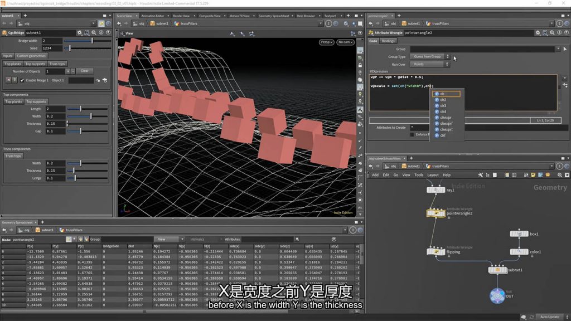Select the OUT null node
Screen dimensions: 571x321
click(497, 296)
